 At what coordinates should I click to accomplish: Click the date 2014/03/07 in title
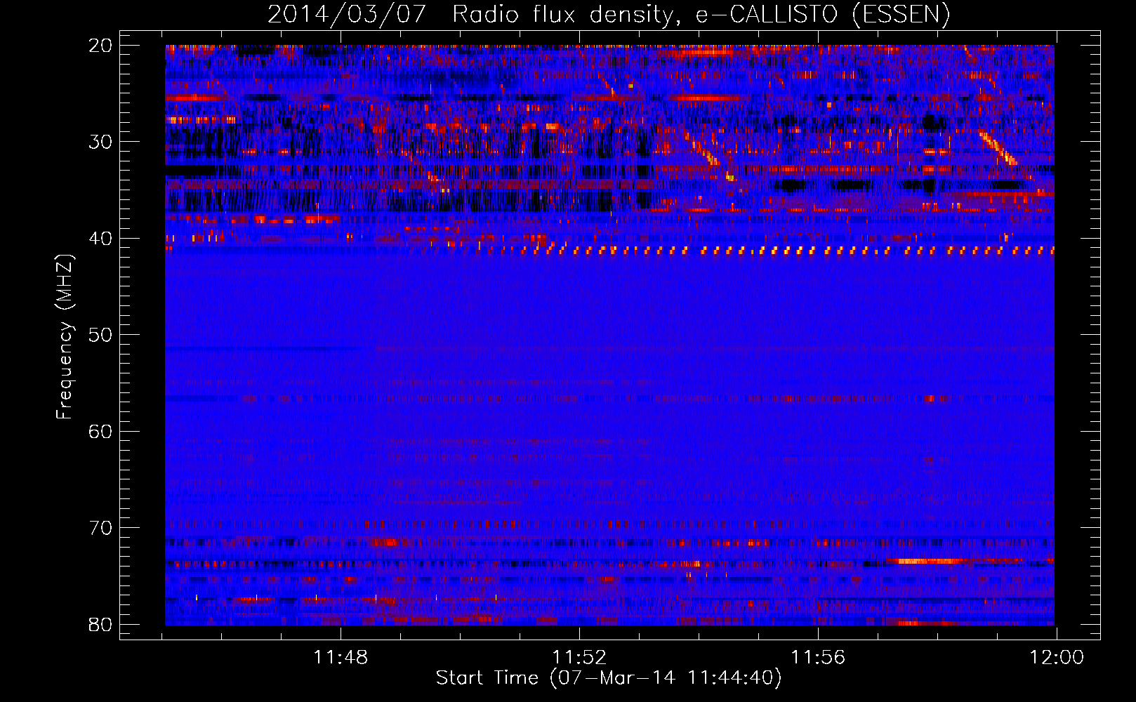[x=347, y=15]
